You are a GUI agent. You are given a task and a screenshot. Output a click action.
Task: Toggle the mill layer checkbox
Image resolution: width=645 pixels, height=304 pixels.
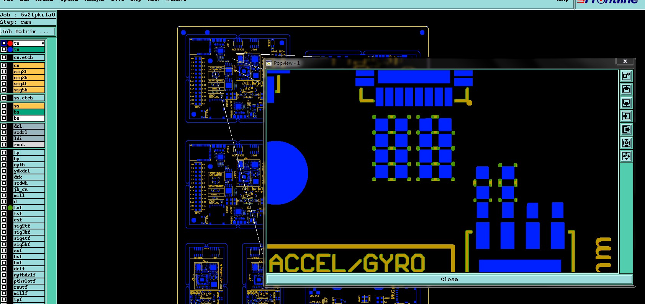4,195
